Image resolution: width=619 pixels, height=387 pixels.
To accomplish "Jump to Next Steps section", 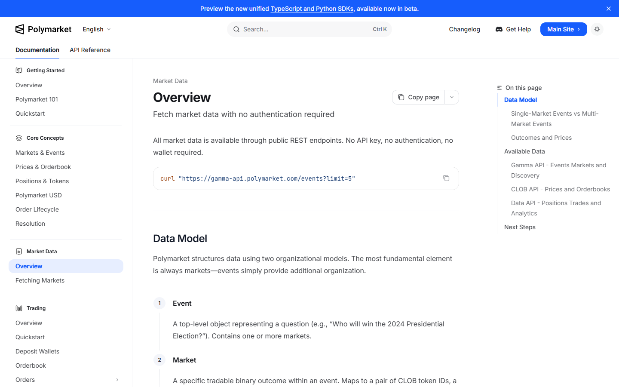I will 520,227.
